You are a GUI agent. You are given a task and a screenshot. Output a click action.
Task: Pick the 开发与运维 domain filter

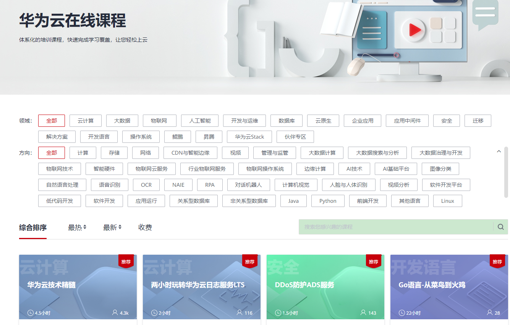point(244,121)
